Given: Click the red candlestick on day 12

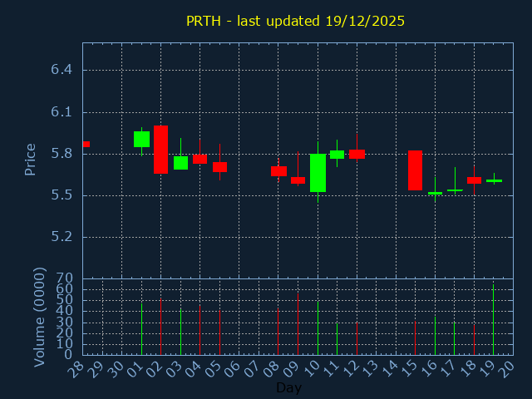Looking at the screenshot, I should (x=357, y=154).
